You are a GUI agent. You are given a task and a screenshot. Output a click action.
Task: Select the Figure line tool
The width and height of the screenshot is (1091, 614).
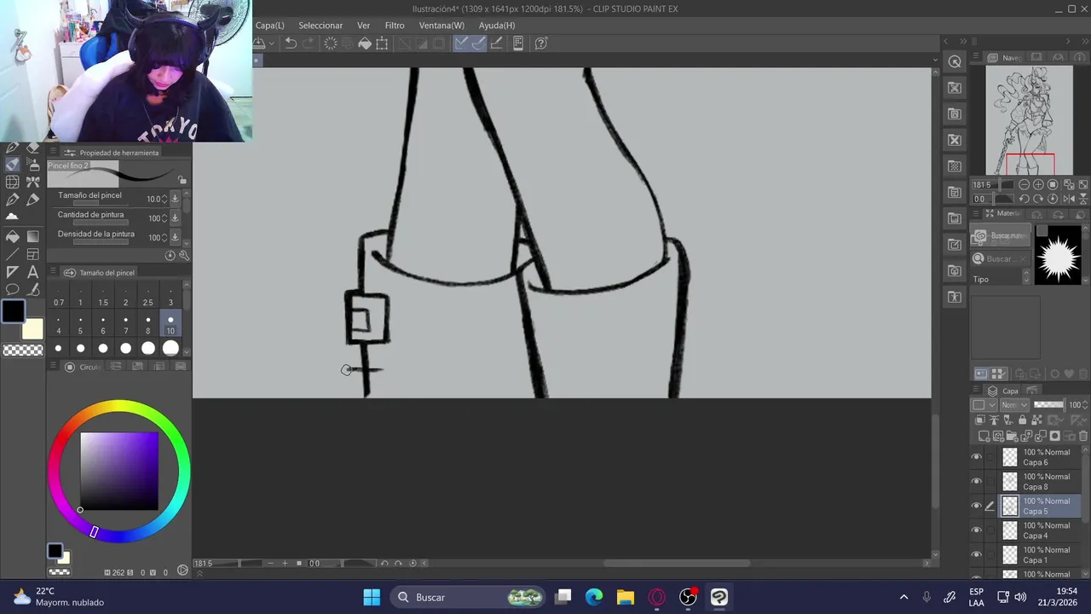12,254
